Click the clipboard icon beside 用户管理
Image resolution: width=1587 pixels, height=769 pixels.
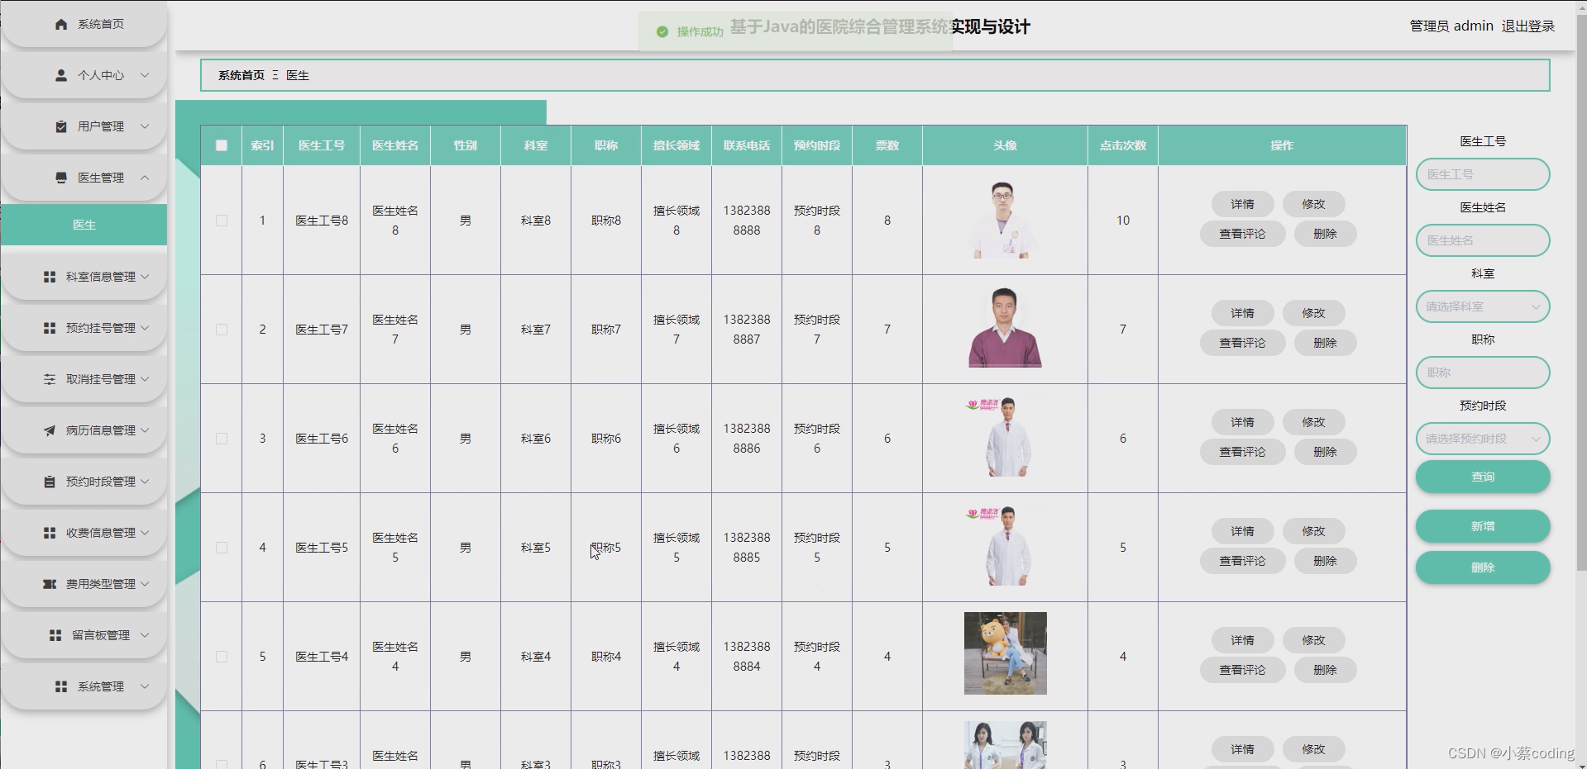pyautogui.click(x=61, y=126)
